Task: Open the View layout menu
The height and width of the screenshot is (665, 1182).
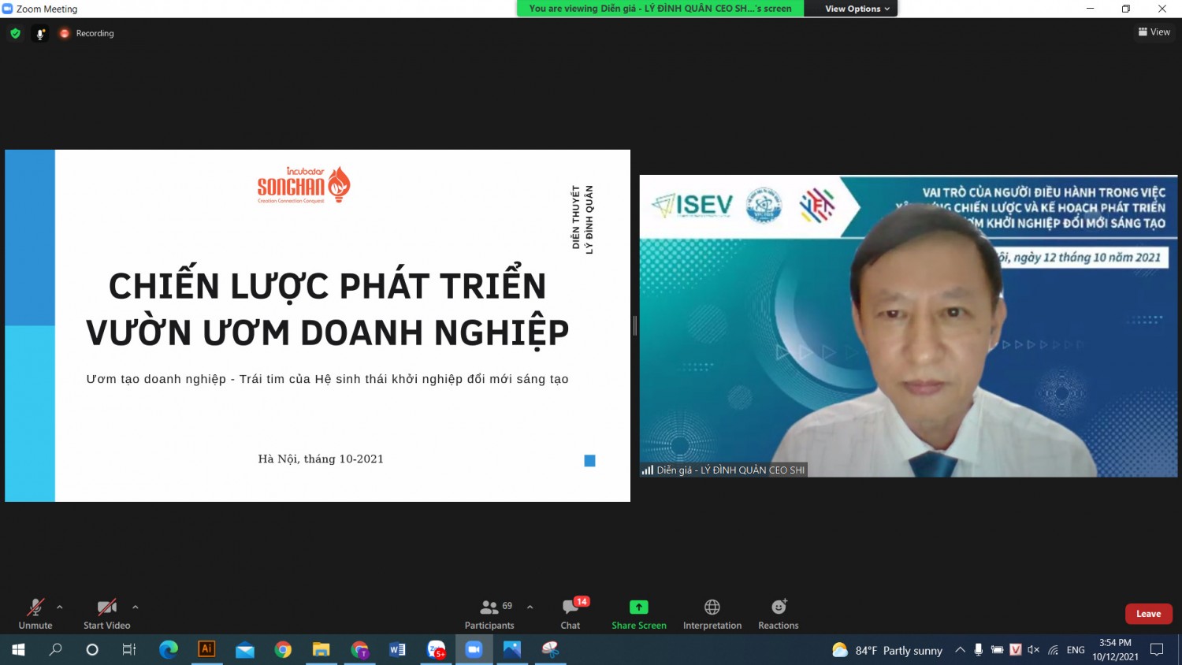Action: pyautogui.click(x=1154, y=32)
